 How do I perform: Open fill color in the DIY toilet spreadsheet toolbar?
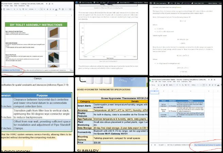(x=60, y=9)
